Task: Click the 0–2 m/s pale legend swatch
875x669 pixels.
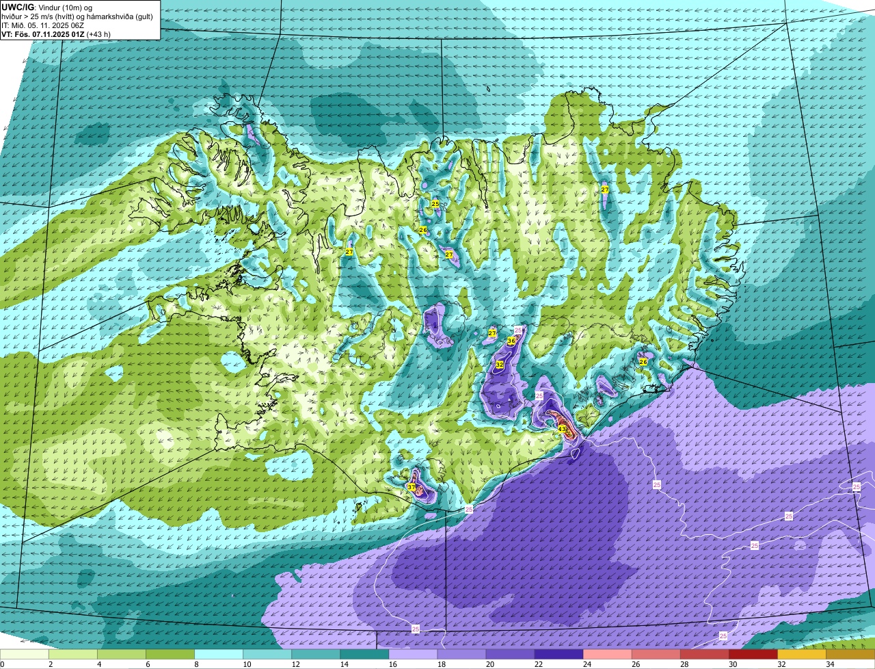Action: point(25,655)
